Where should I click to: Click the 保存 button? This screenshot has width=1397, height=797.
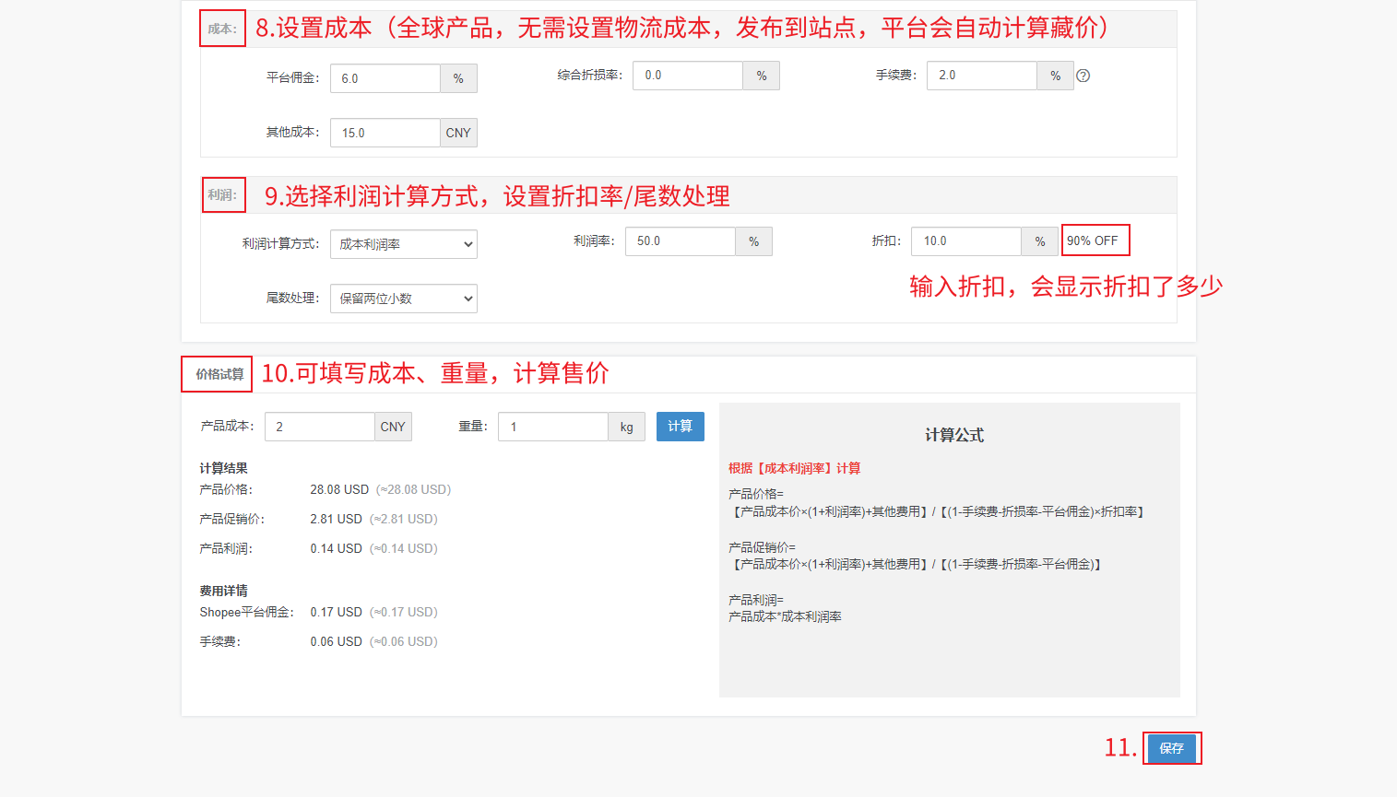pos(1171,748)
